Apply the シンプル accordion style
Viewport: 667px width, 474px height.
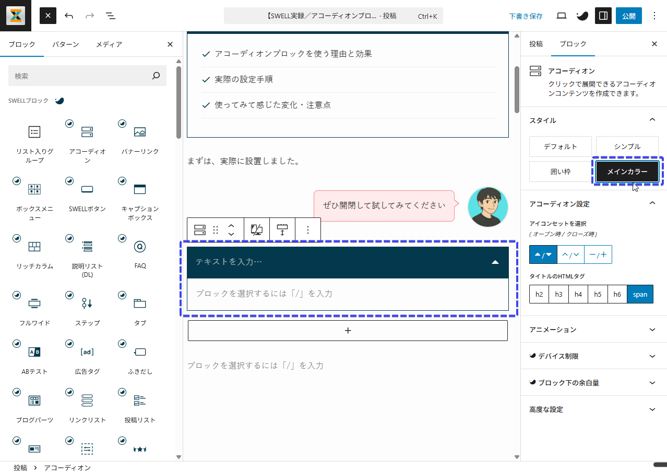tap(627, 147)
